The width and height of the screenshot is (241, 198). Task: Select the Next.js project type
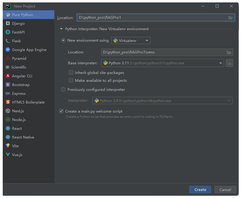[x=29, y=111]
